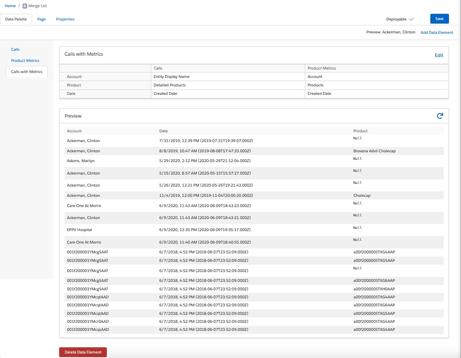Go to Home via breadcrumb
The height and width of the screenshot is (358, 461).
coord(10,6)
